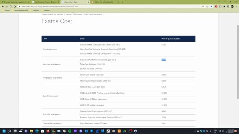239x134 pixels.
Task: Open the Website Application bookmark folder
Action: (x=20, y=10)
